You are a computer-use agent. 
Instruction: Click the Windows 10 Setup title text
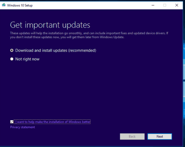pos(20,5)
